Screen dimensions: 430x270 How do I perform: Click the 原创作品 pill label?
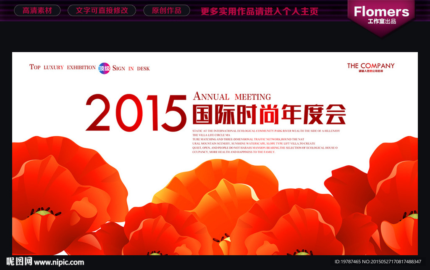tap(167, 11)
